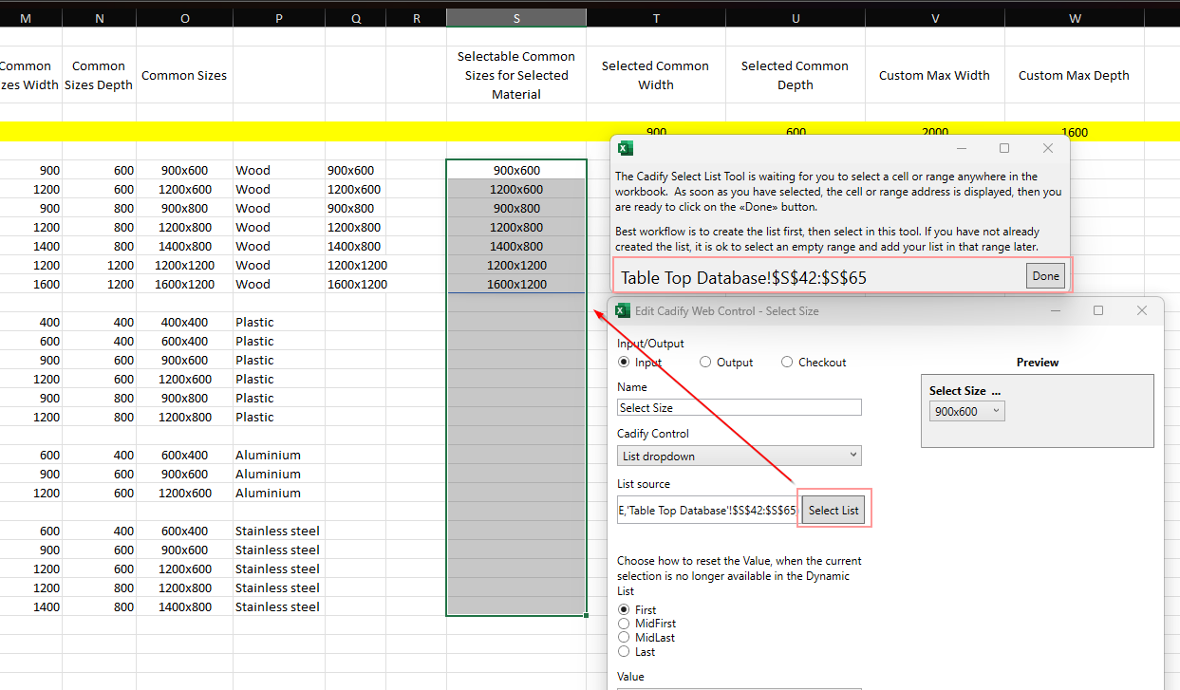Click cell 1600x1200 in column S
Viewport: 1180px width, 690px height.
[516, 284]
